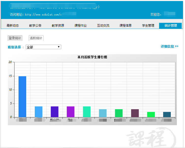Select the dark plum colored bar

tap(135, 113)
